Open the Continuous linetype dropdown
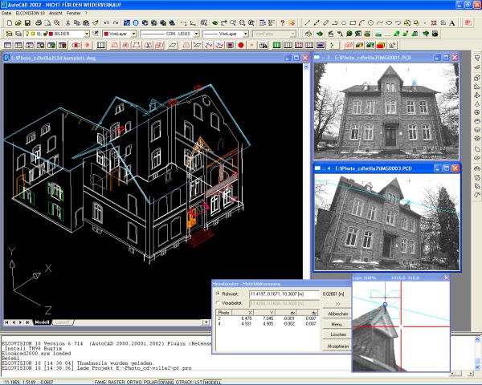 click(x=197, y=34)
